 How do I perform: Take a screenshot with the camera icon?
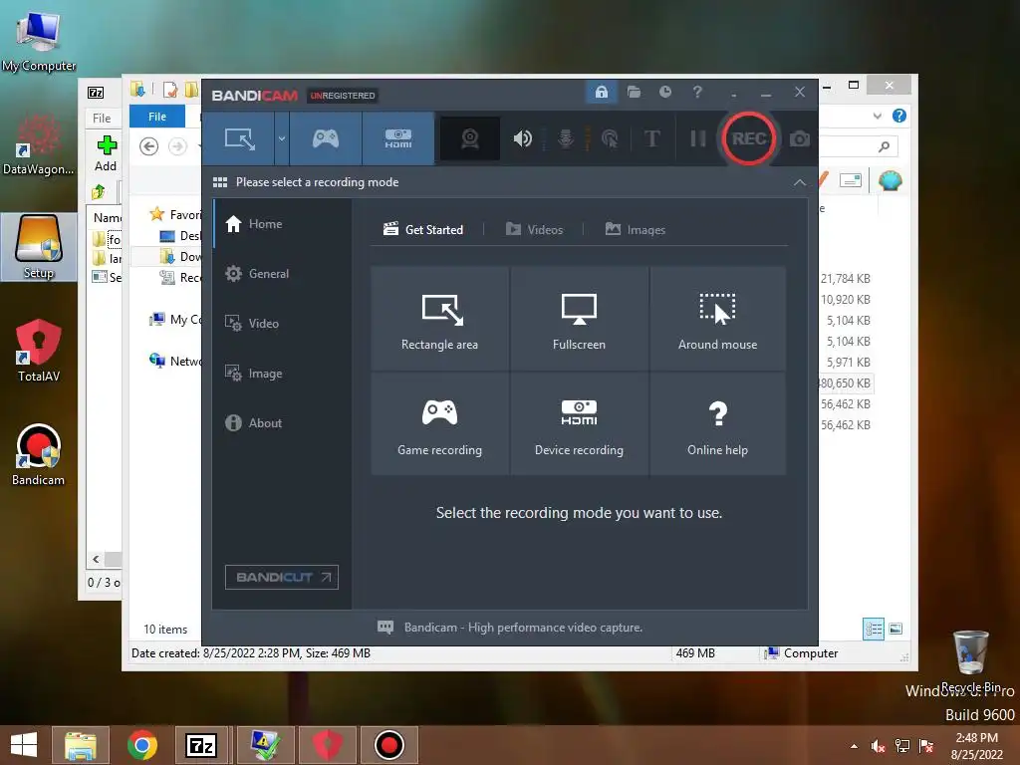click(800, 138)
